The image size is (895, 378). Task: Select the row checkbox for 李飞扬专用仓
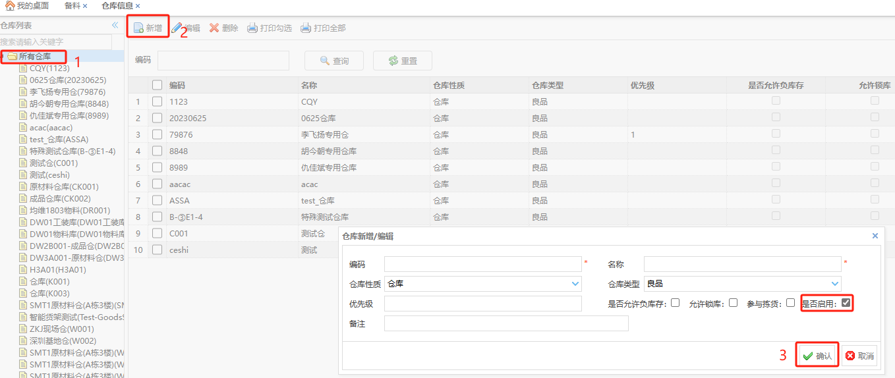coord(157,134)
